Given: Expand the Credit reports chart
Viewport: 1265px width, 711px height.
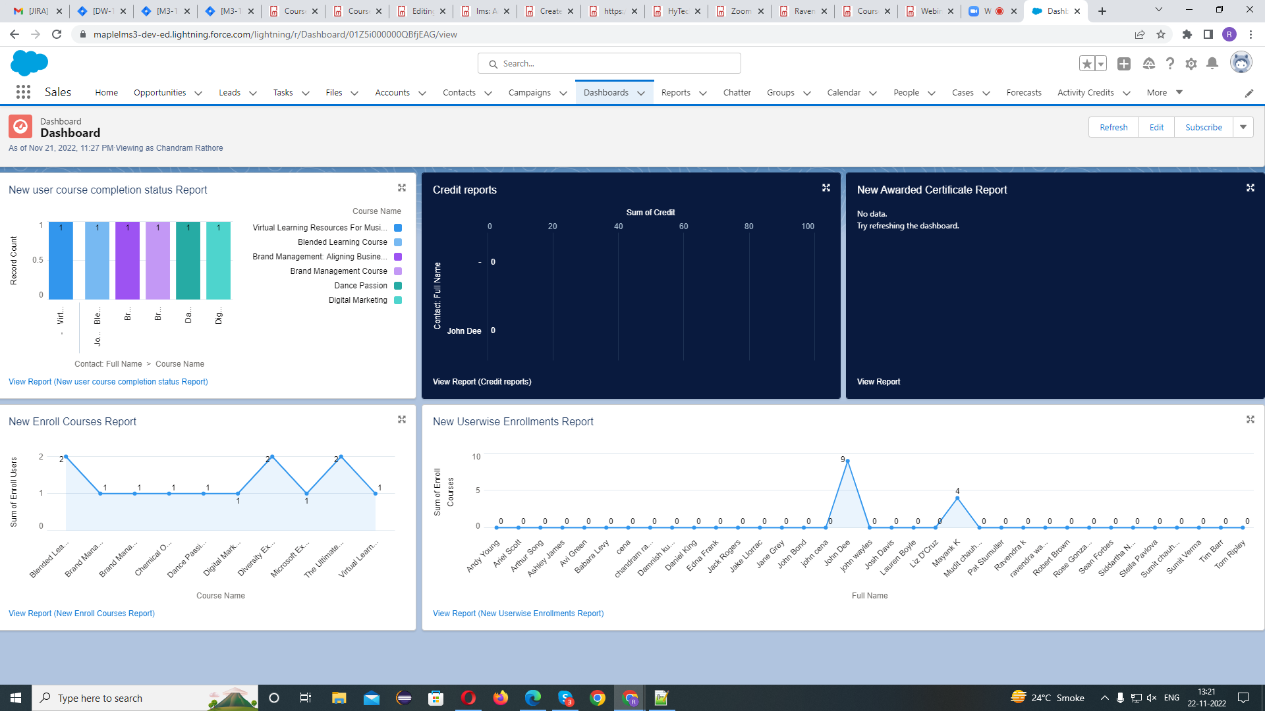Looking at the screenshot, I should click(826, 188).
